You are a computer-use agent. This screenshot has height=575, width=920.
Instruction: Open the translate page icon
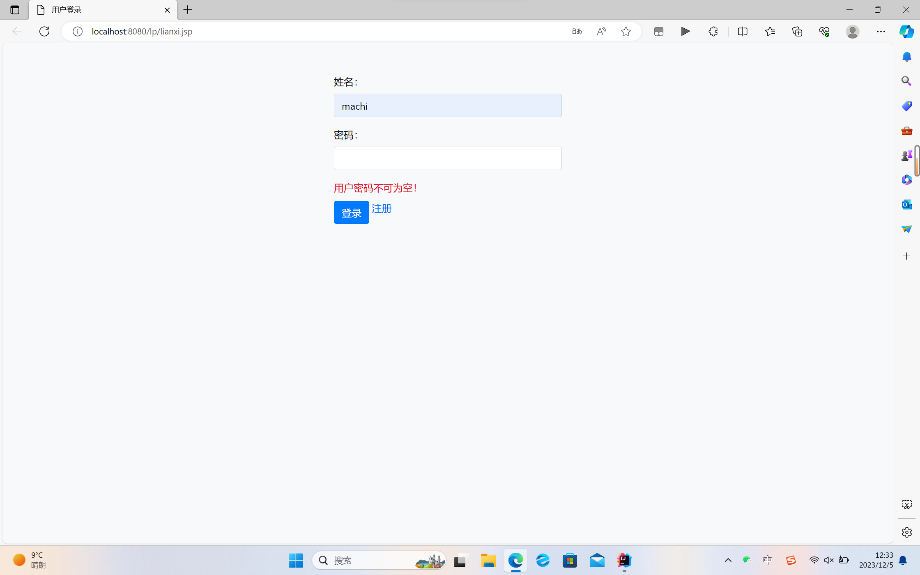pos(577,31)
